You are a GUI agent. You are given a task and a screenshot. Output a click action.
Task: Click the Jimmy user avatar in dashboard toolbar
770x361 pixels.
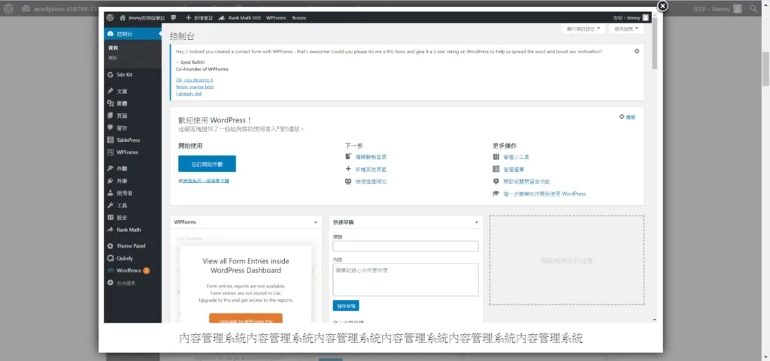[645, 17]
